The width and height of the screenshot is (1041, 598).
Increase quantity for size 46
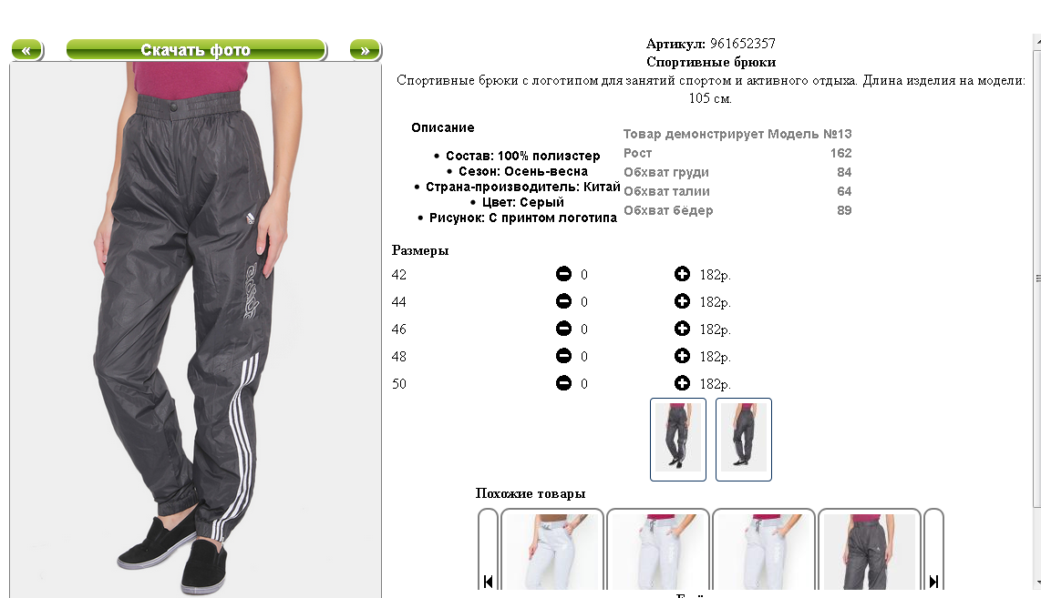[x=682, y=329]
